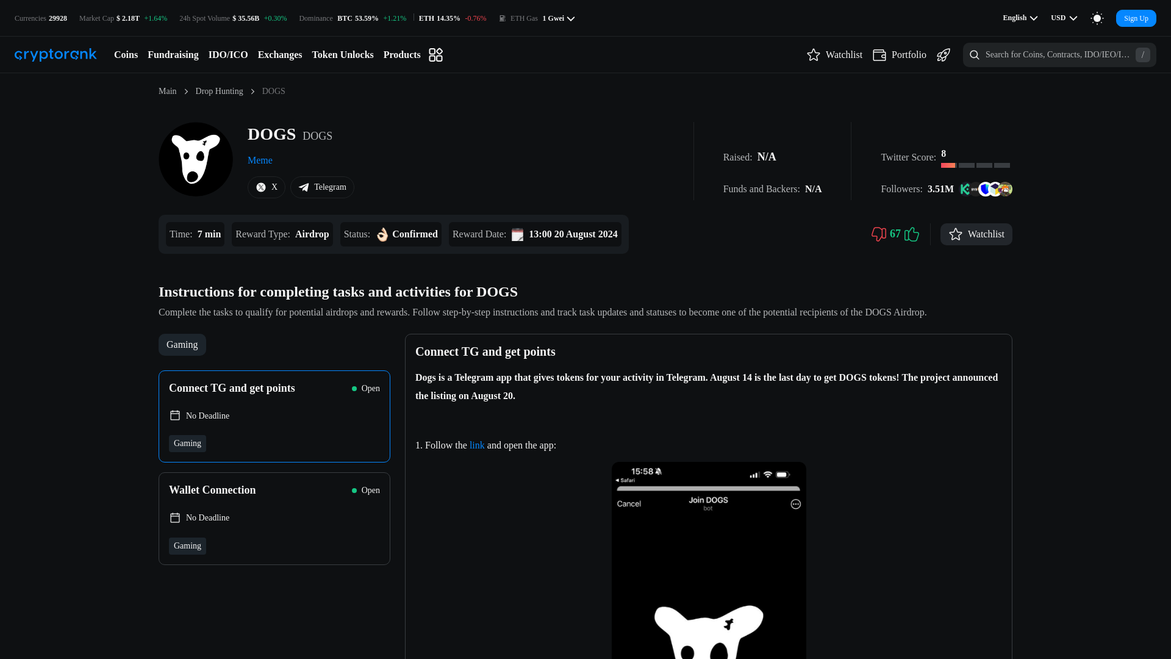The width and height of the screenshot is (1171, 659).
Task: Click the 24h Spot Volume $ 35.56B value
Action: [246, 18]
